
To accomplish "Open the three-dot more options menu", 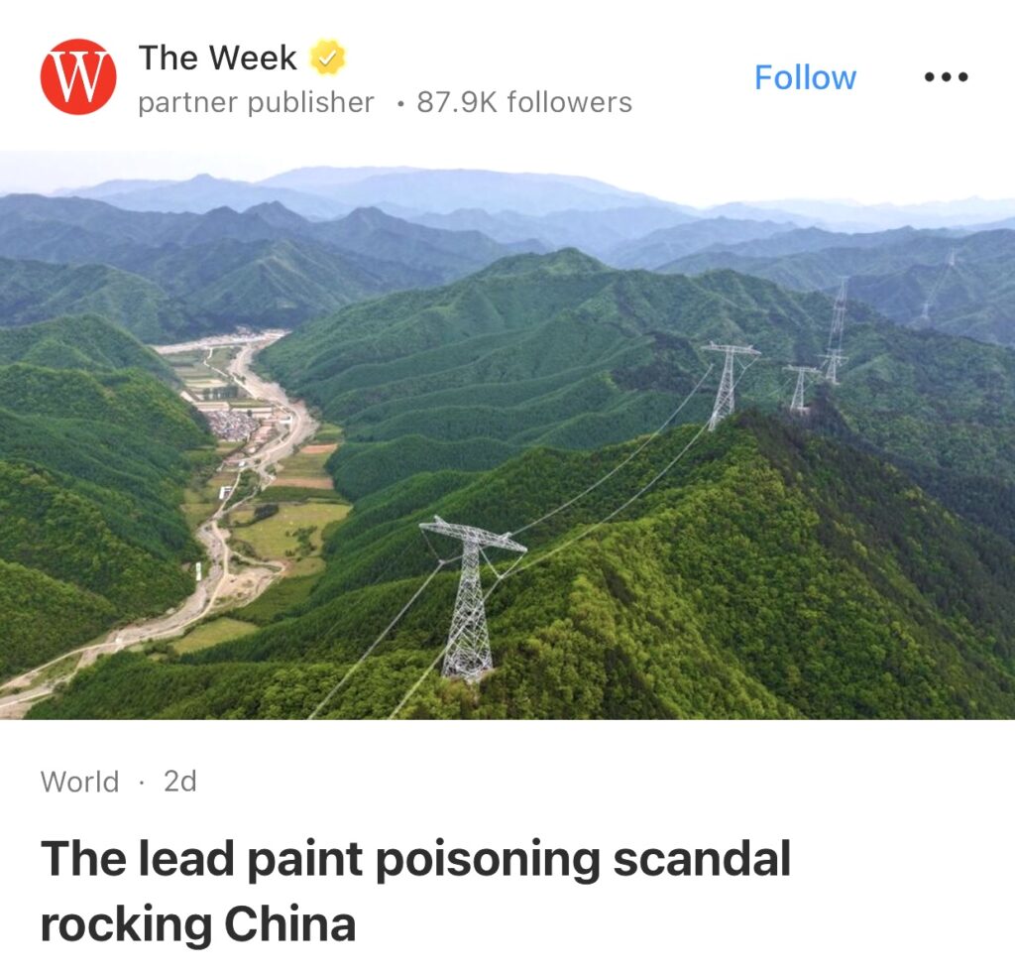I will pyautogui.click(x=946, y=77).
